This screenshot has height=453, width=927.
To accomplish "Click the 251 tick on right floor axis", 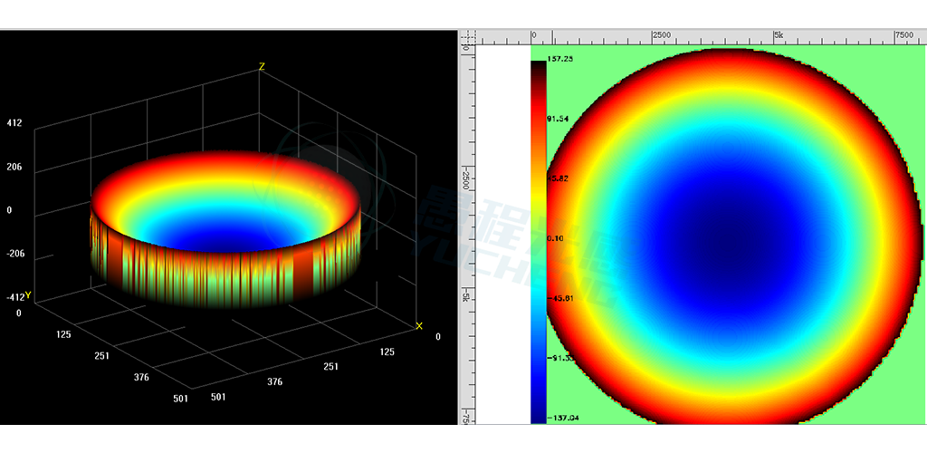I will click(330, 367).
